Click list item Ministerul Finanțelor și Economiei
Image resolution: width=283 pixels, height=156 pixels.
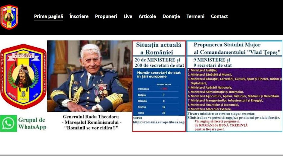(213, 105)
